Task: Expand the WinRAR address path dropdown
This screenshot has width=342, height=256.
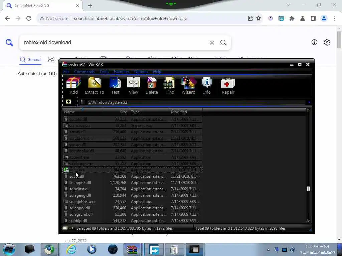Action: coord(309,102)
